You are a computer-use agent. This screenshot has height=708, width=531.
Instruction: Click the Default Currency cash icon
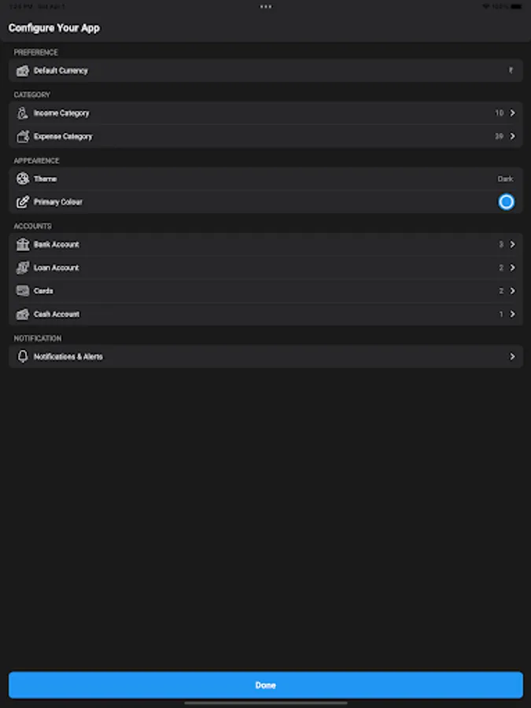[x=23, y=71]
